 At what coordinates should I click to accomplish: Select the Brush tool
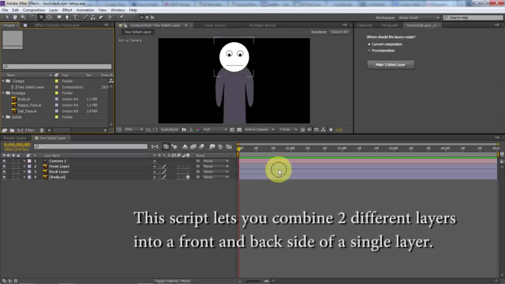[85, 17]
